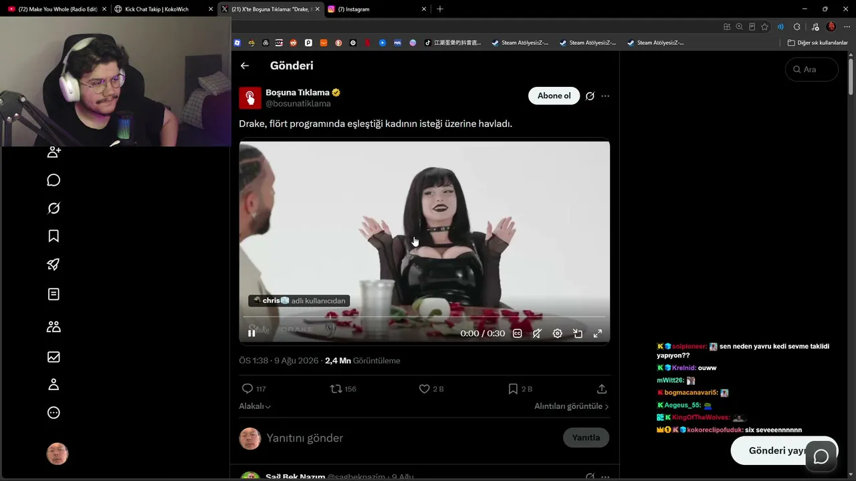Viewport: 856px width, 481px height.
Task: Open the Boşuna Tıklama display name link
Action: [298, 92]
